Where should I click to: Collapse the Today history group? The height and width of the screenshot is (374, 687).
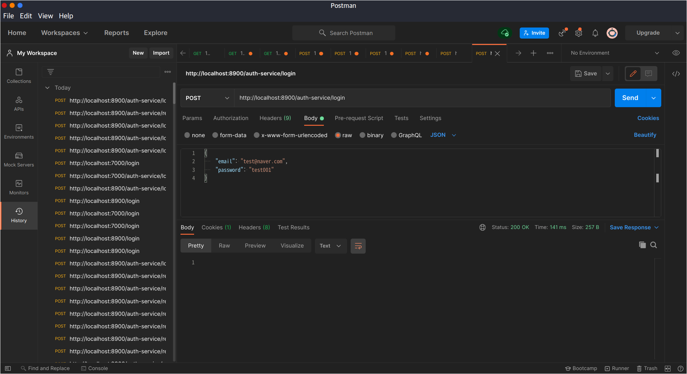pyautogui.click(x=47, y=88)
